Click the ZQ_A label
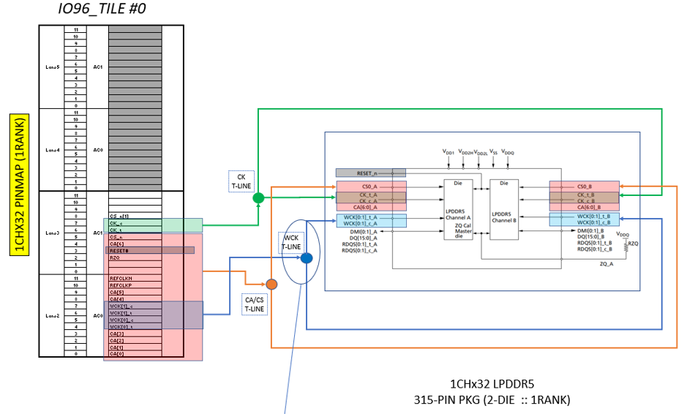 (607, 264)
